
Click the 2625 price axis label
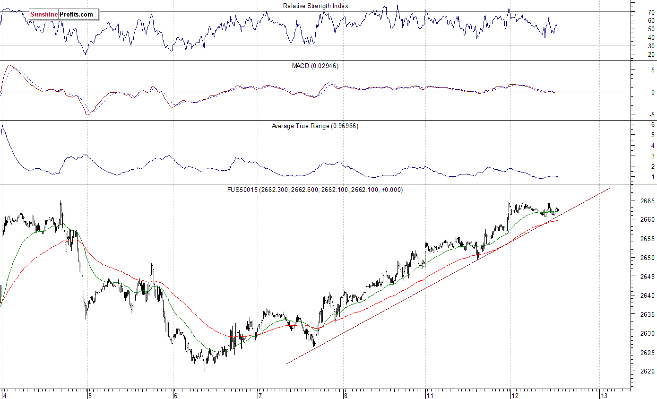(648, 352)
